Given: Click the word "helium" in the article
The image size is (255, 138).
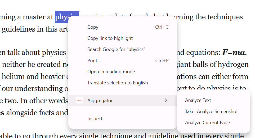Looking at the screenshot, I should [11, 77].
